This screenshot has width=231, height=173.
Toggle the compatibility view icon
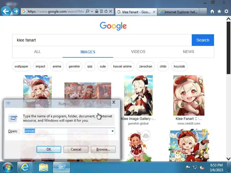tap(101, 11)
